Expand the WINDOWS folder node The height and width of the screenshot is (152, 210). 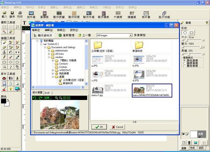(x=53, y=70)
